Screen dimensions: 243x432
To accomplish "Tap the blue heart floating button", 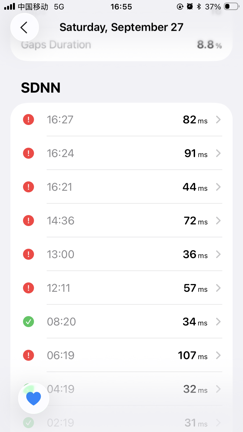I will click(34, 398).
